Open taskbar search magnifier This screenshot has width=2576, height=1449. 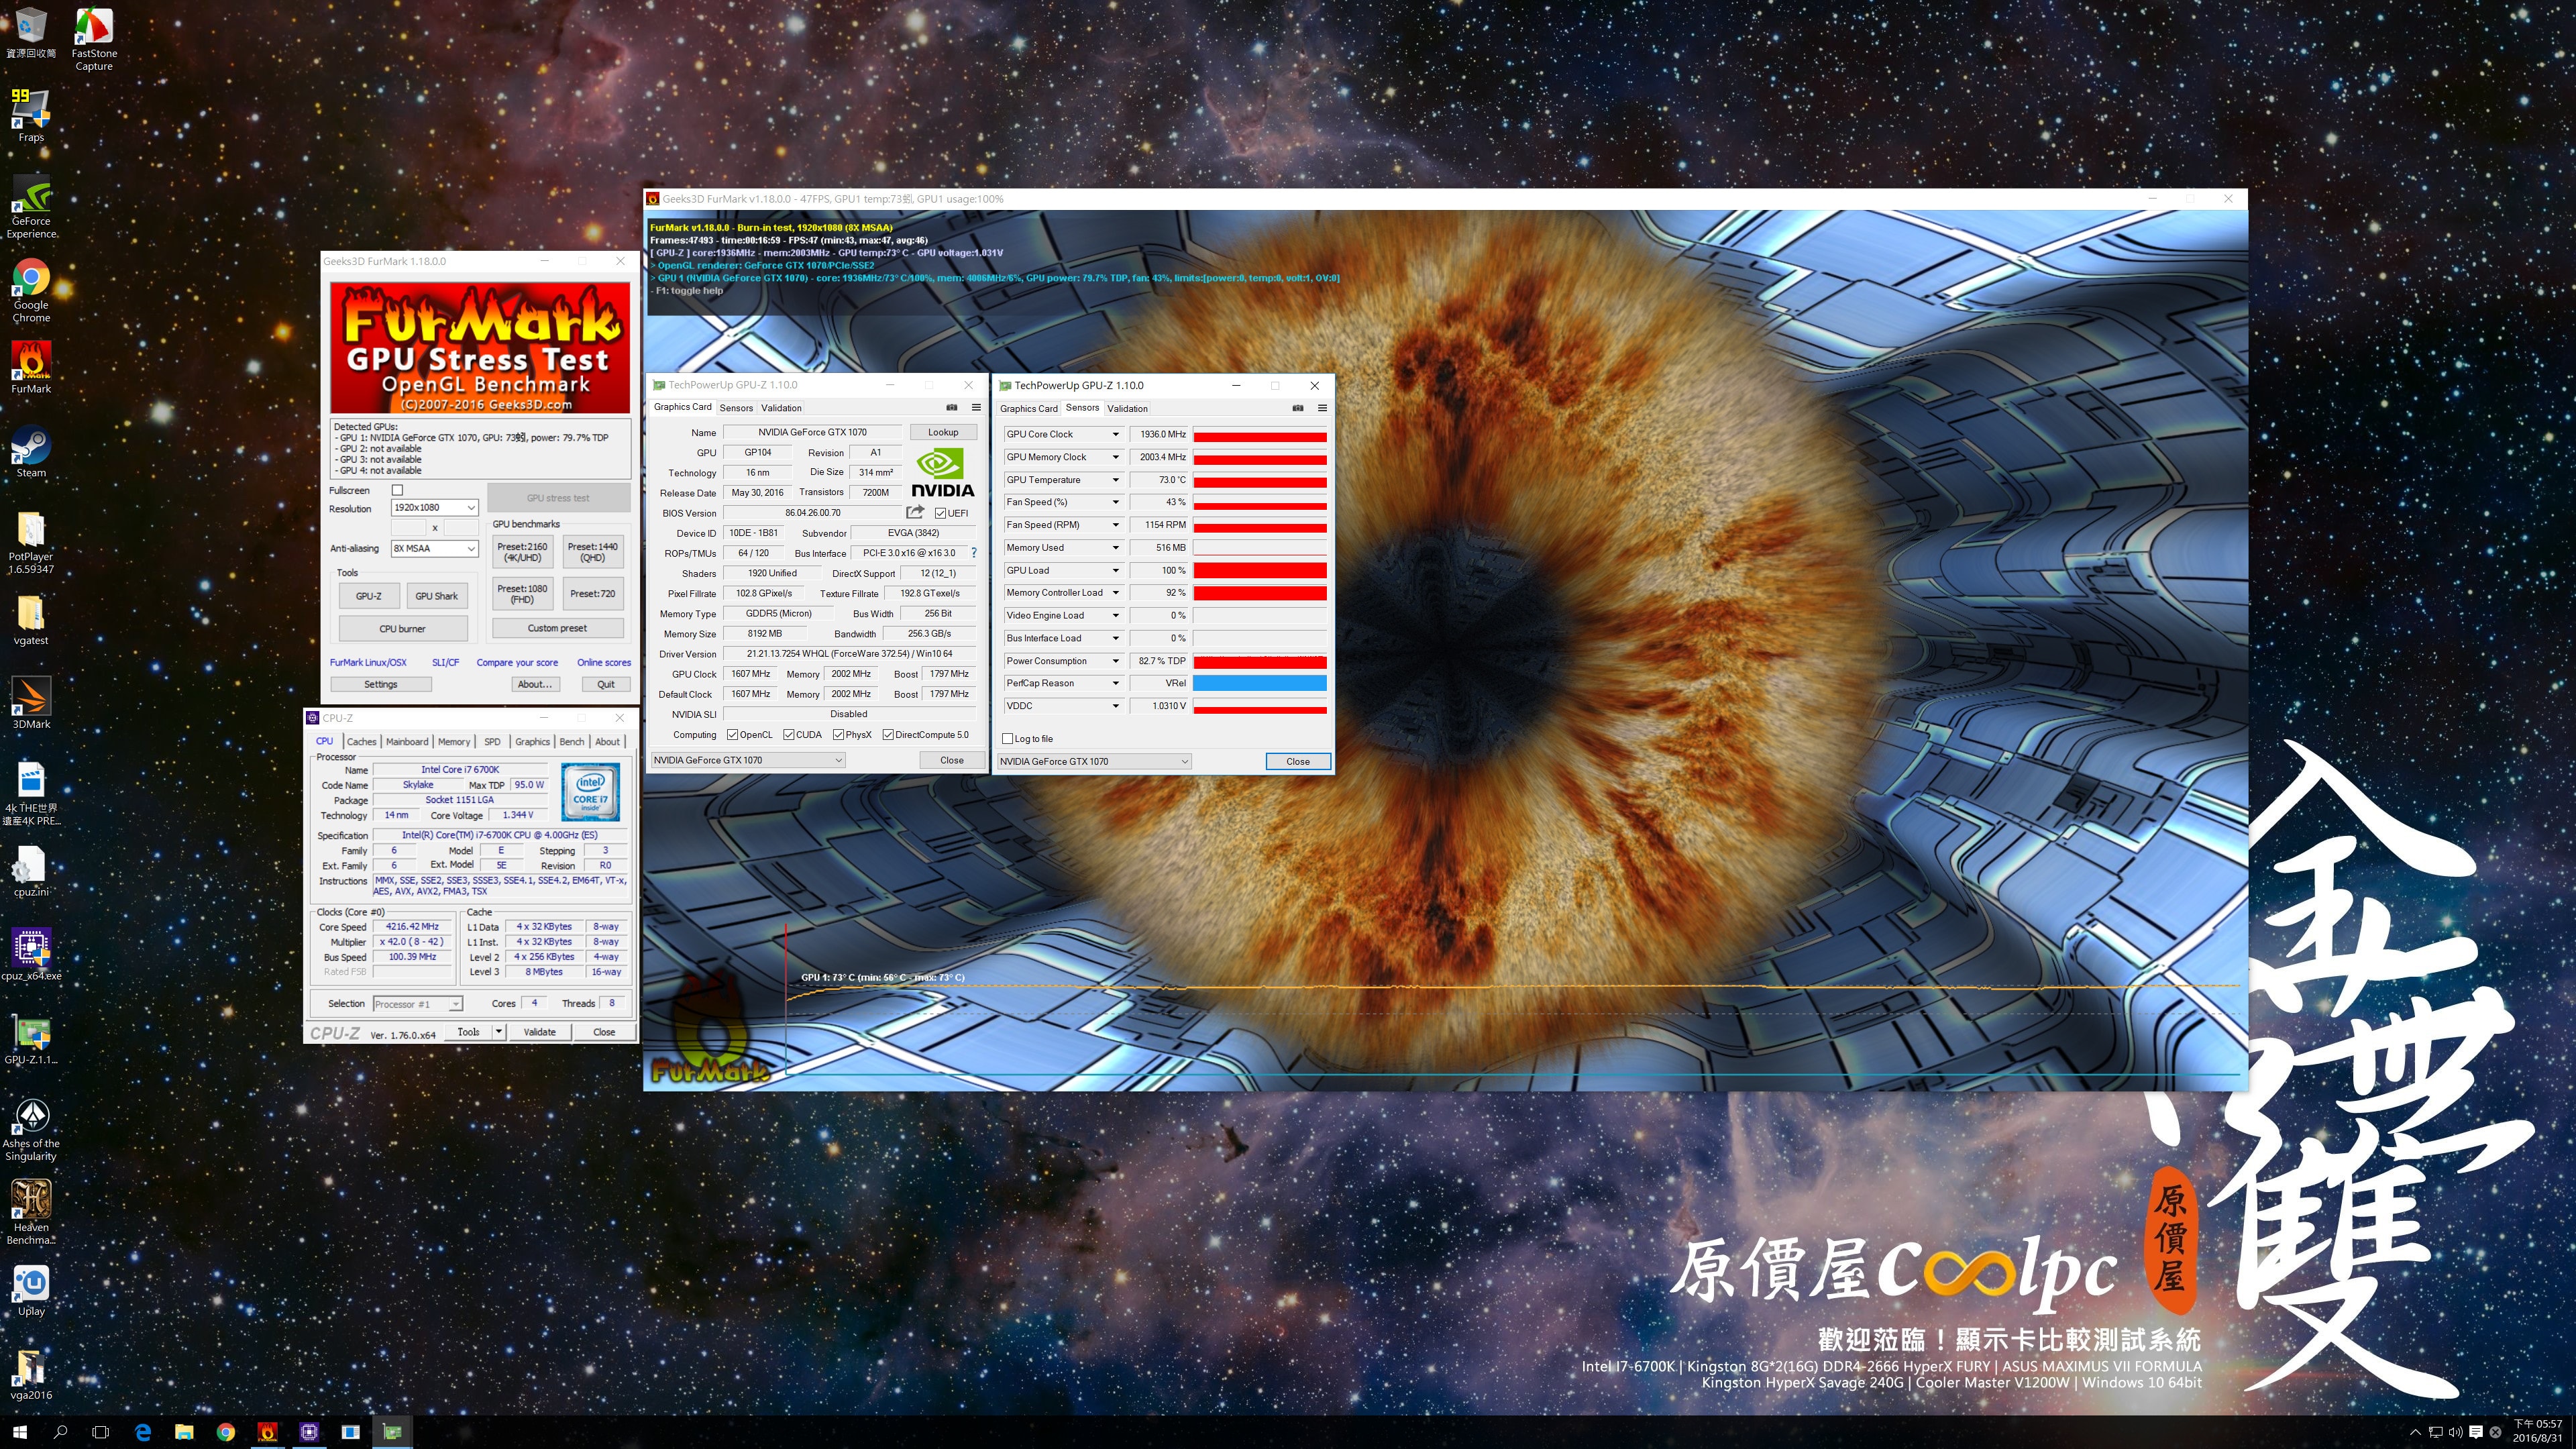[x=60, y=1432]
